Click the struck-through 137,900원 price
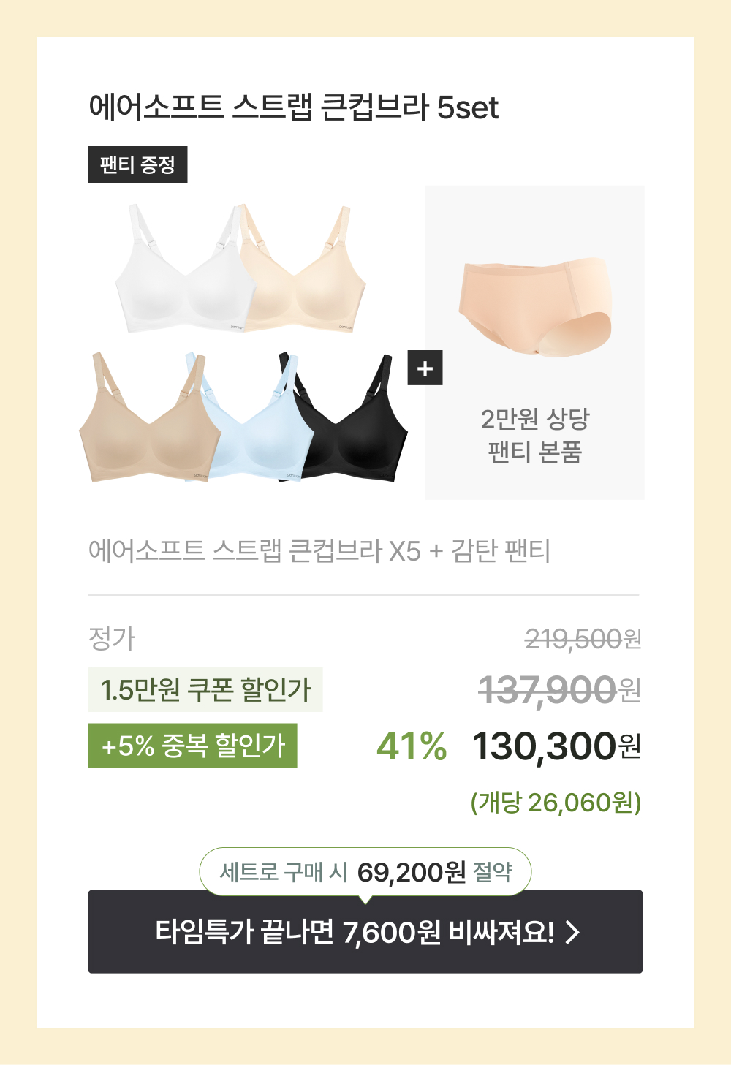The image size is (731, 1065). (x=560, y=690)
